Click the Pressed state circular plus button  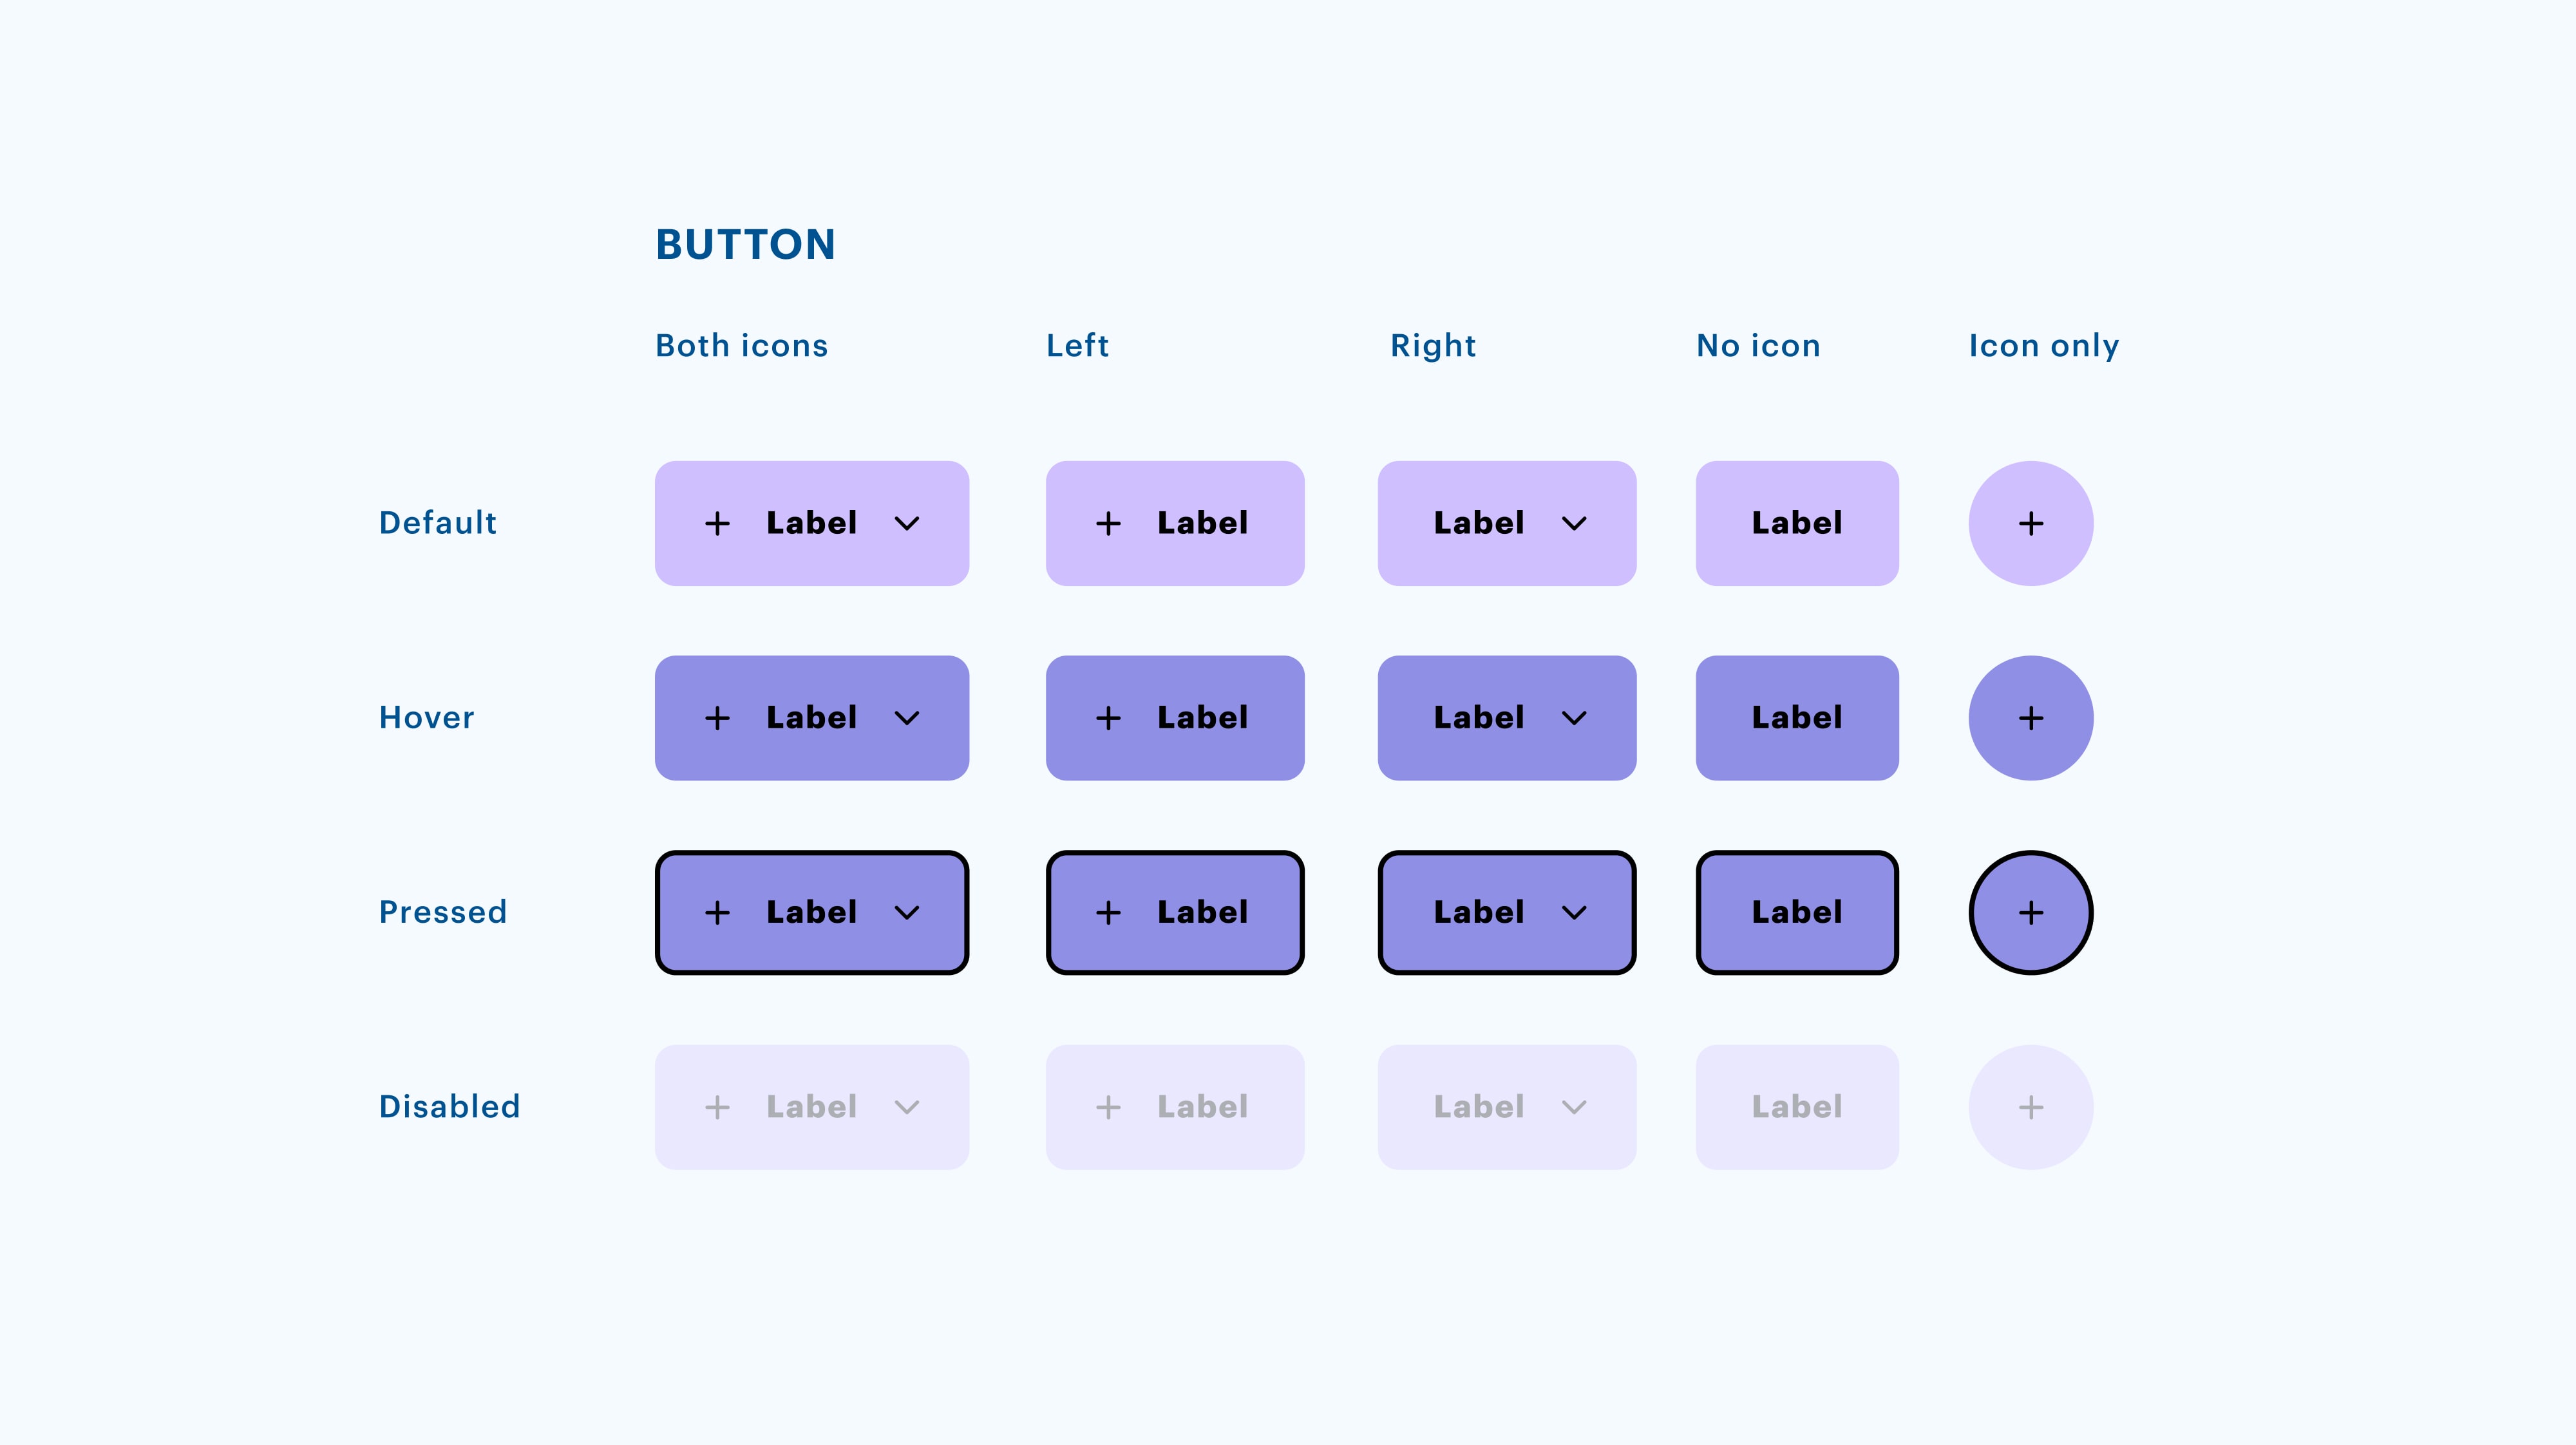point(2030,912)
